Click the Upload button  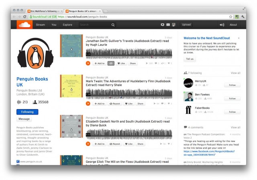click(186, 25)
